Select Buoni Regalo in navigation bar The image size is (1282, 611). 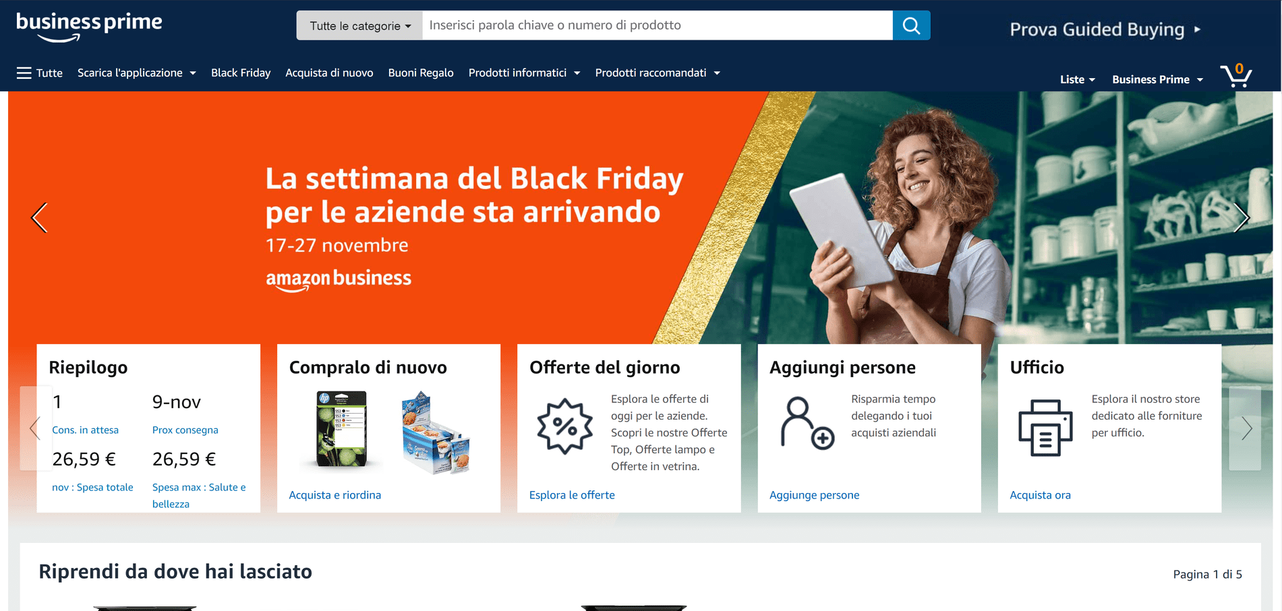point(421,73)
